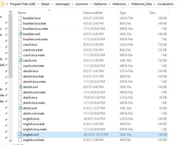The width and height of the screenshot is (177, 145).
Task: Click the czech.xml notepad file icon
Action: click(x=20, y=60)
